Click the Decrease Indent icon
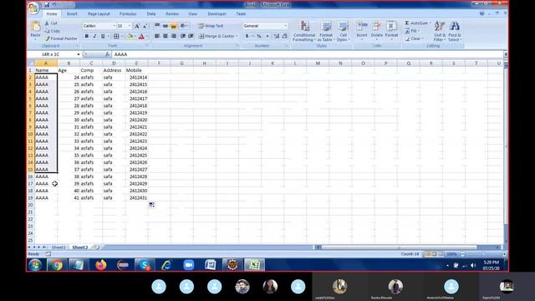535x301 pixels. click(183, 36)
